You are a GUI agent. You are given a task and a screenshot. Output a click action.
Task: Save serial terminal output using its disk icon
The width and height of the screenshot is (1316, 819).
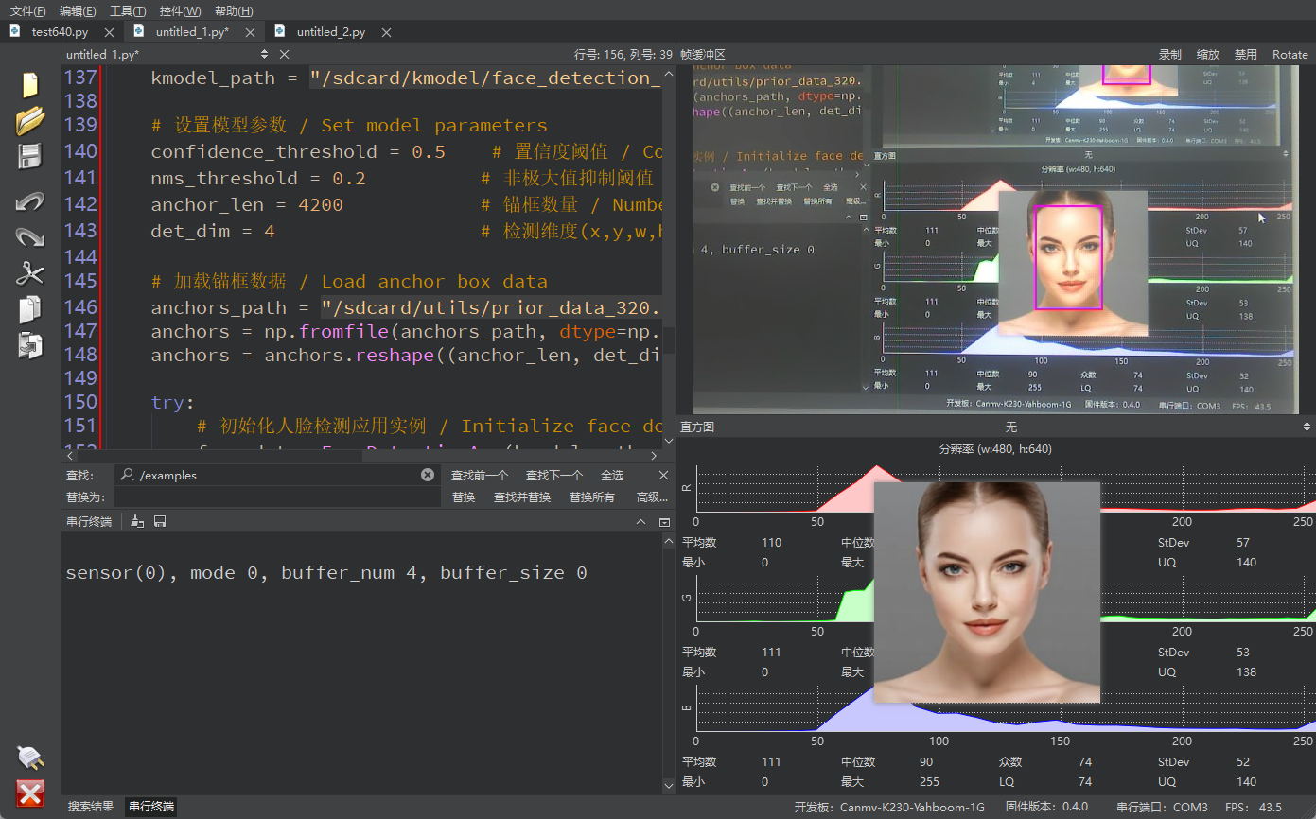[x=160, y=521]
